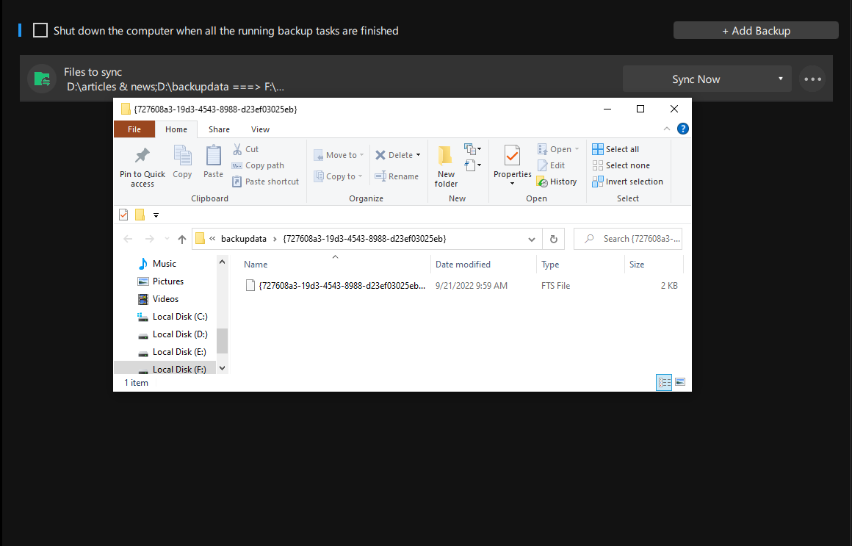
Task: Click the more options ellipsis for the backup task
Action: click(812, 78)
